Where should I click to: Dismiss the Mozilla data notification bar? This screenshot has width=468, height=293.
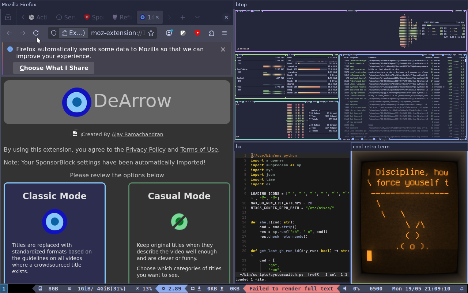click(223, 49)
